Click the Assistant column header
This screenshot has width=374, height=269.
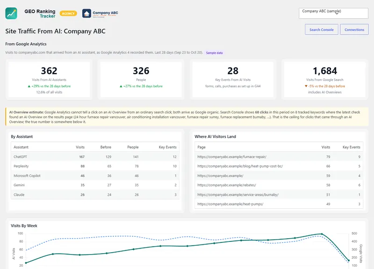coord(21,147)
